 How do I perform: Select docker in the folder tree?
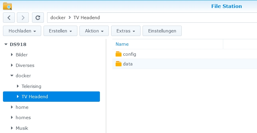pos(23,75)
